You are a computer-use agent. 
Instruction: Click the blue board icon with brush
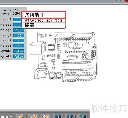70,116
